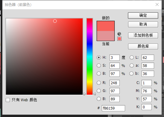This screenshot has height=117, width=164.
Task: Close the 拾色器 dialog
Action: [x=157, y=4]
